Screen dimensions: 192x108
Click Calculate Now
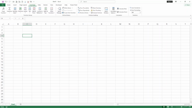[122, 9]
